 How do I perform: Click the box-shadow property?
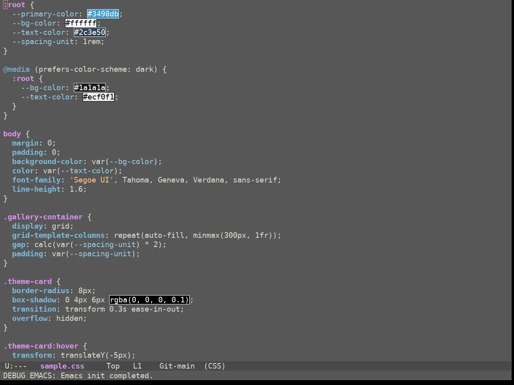coord(34,300)
